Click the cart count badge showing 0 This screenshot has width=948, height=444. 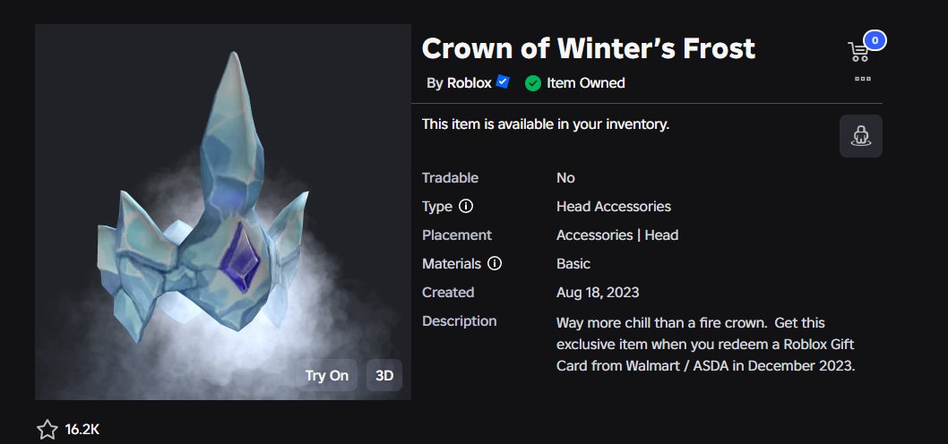pyautogui.click(x=875, y=40)
